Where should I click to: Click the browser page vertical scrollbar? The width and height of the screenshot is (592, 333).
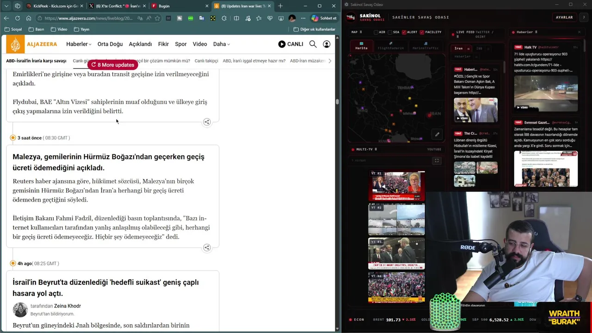click(x=338, y=101)
